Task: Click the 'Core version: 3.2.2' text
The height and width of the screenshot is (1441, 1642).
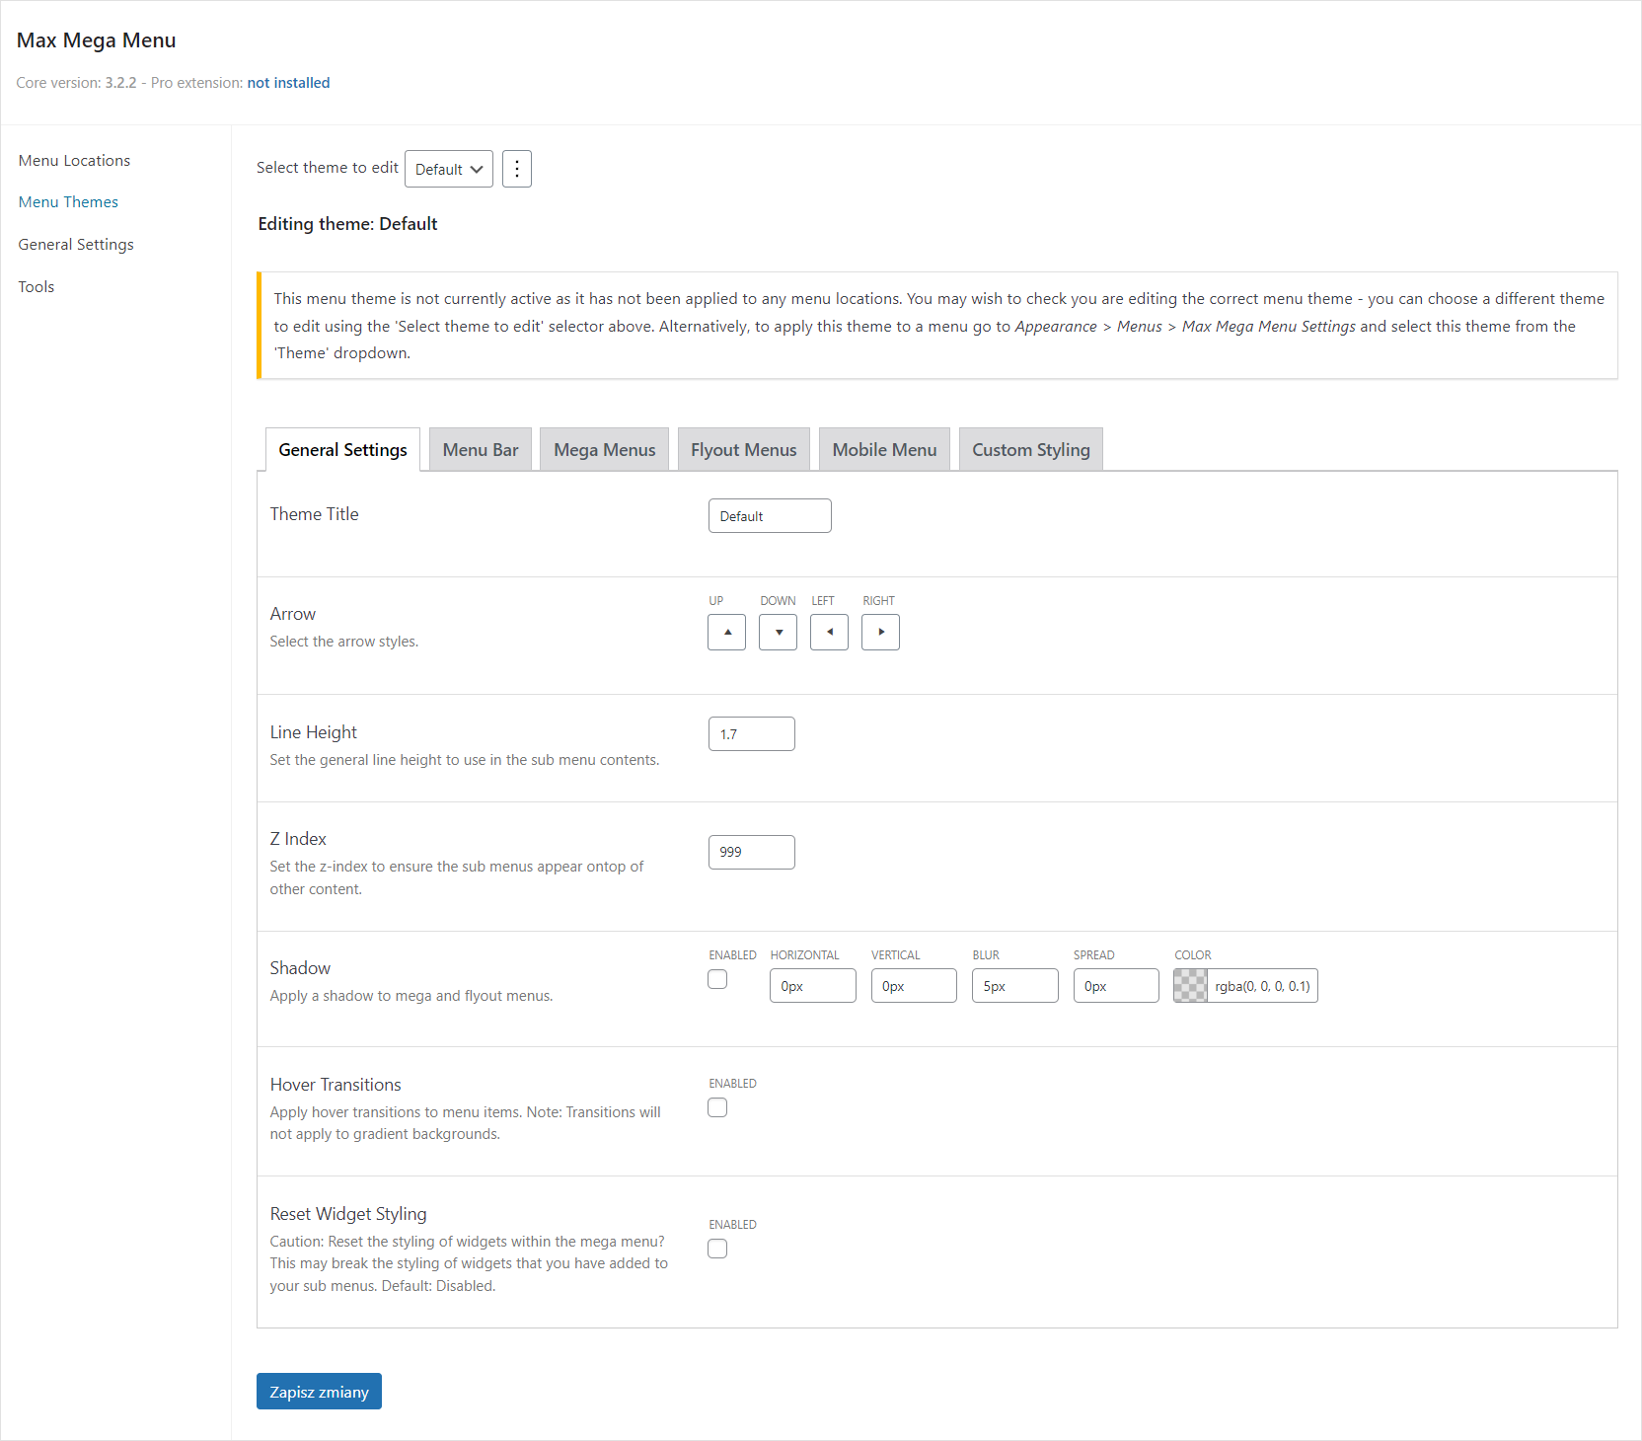Action: [x=76, y=83]
